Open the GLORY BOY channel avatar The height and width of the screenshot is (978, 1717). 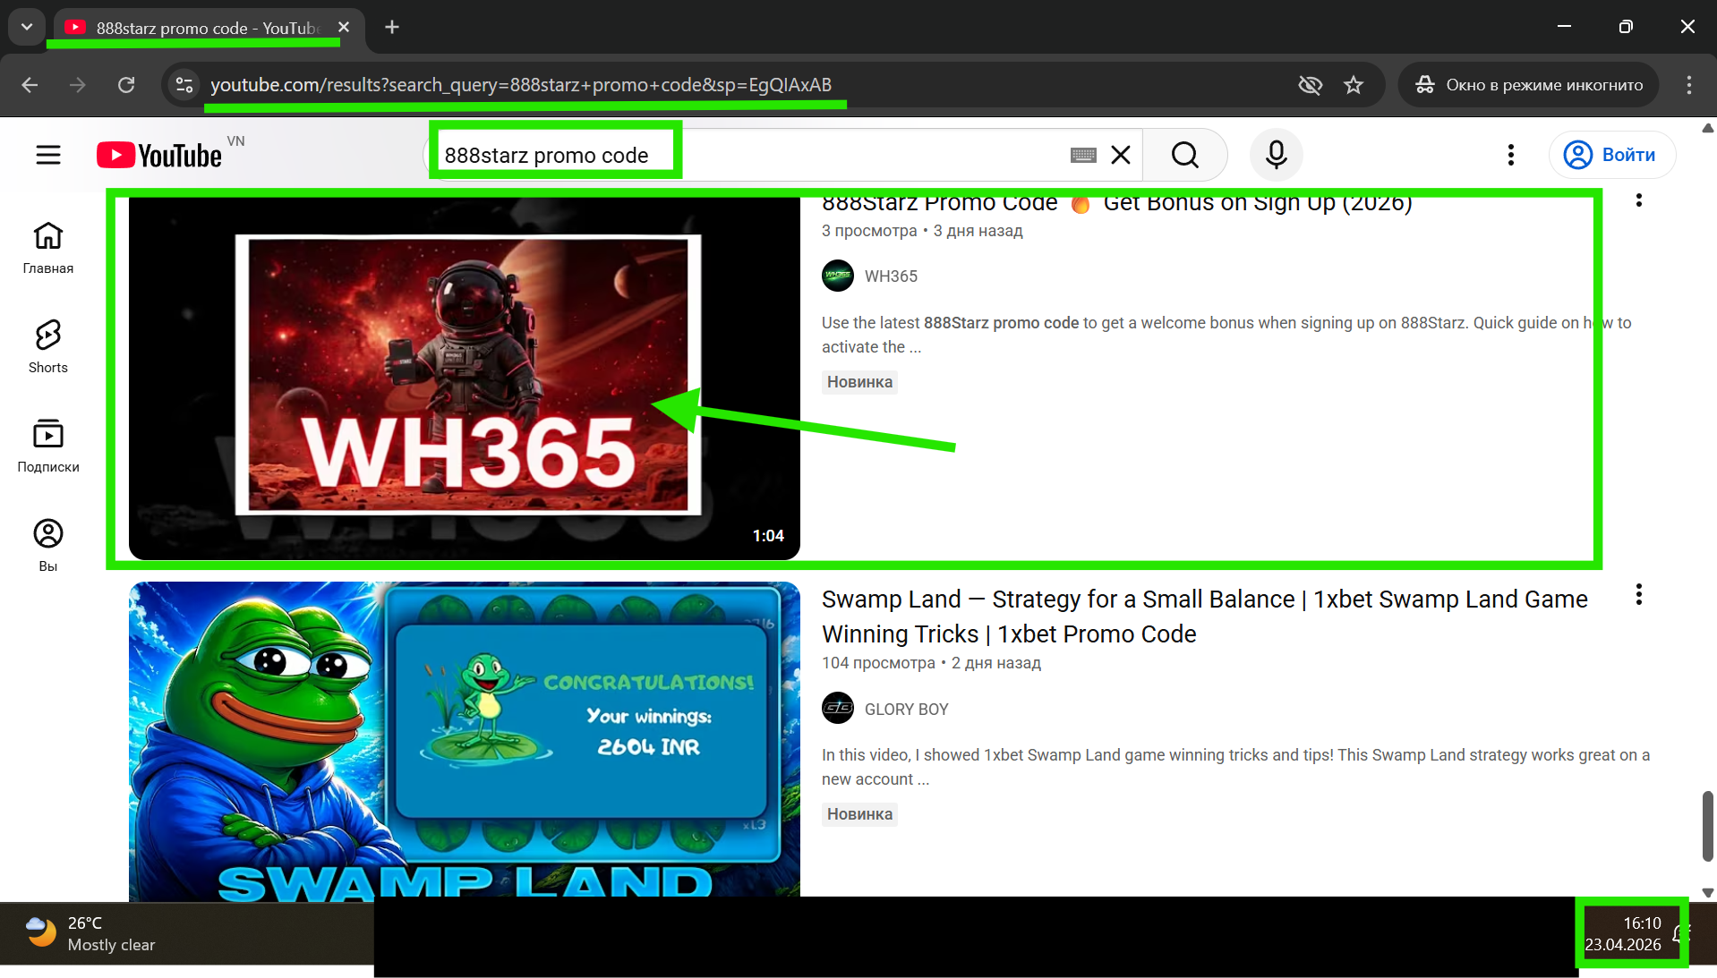pos(838,709)
